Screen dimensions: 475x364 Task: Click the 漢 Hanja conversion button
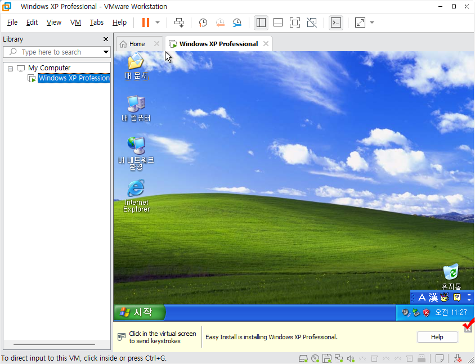point(433,298)
